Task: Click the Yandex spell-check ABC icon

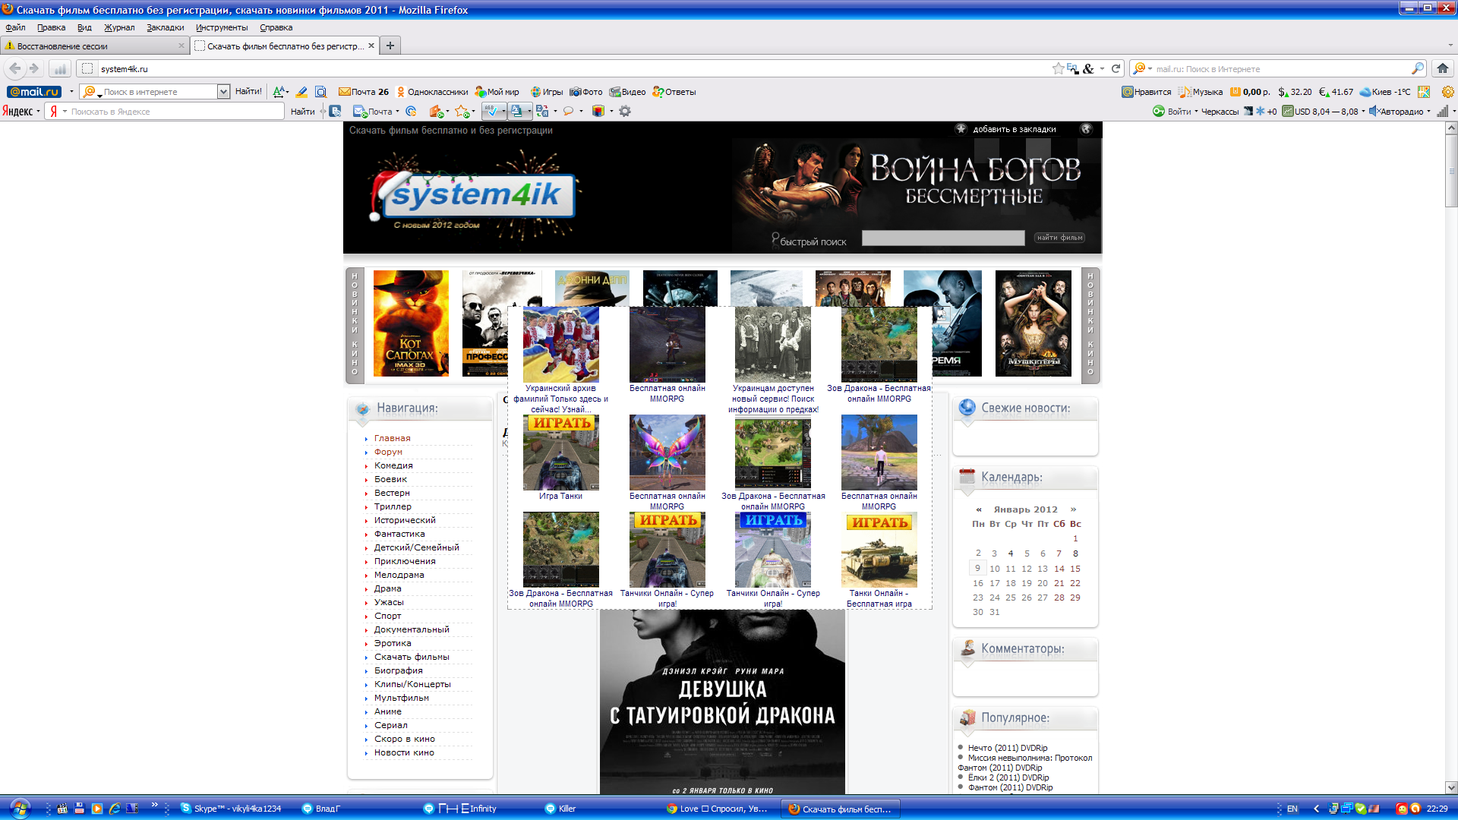Action: (x=491, y=112)
